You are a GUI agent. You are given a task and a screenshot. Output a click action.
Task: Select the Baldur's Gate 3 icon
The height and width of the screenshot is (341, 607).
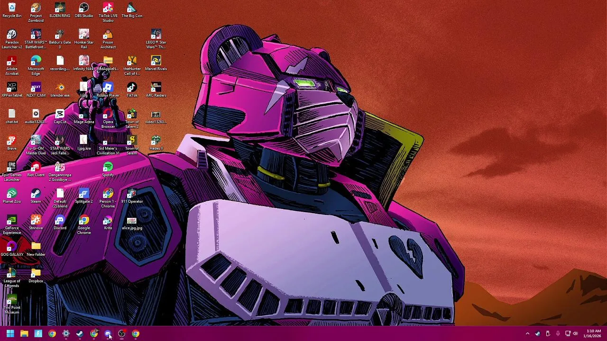coord(60,39)
